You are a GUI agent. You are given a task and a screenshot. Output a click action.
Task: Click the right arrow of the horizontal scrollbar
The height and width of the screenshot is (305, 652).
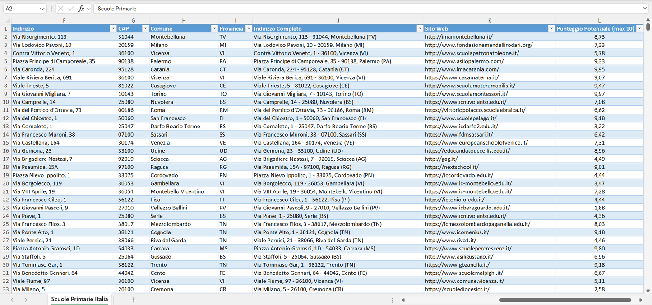pos(641,299)
